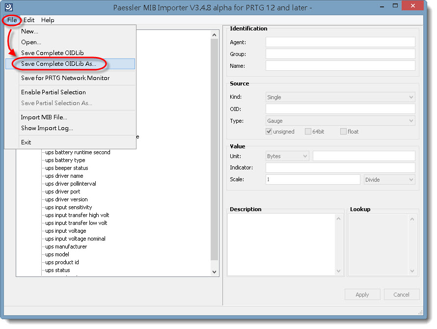Choose New... from the File menu
Viewport: 437px width, 329px height.
point(70,31)
